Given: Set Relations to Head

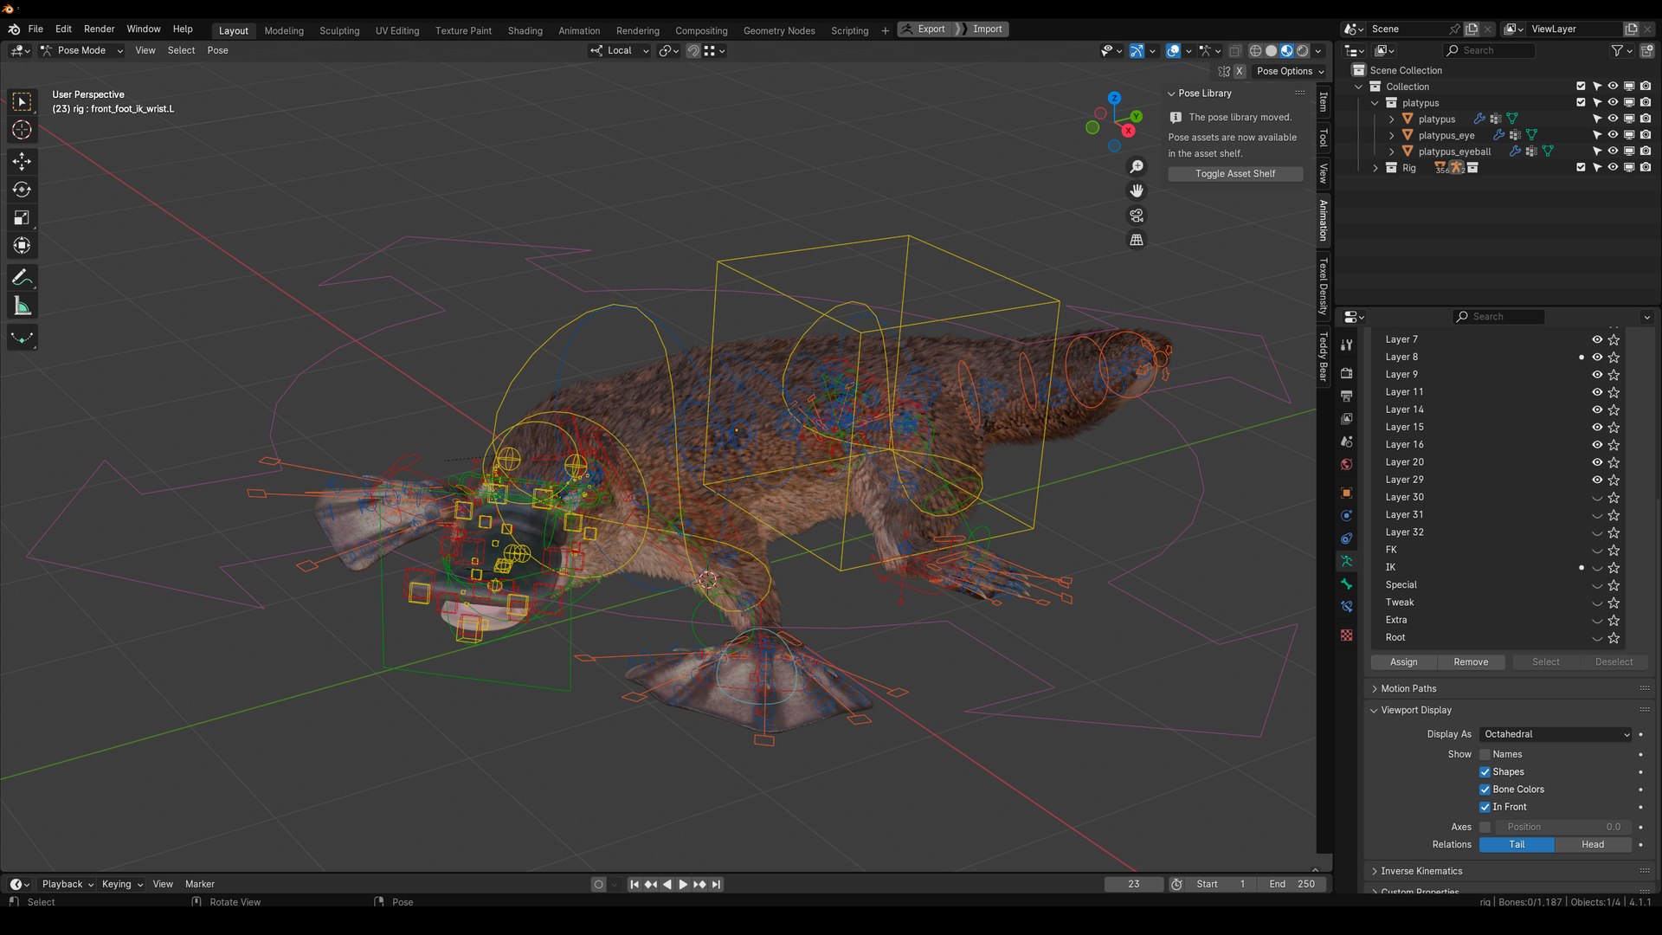Looking at the screenshot, I should (1593, 845).
